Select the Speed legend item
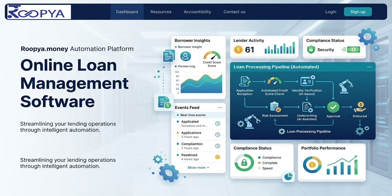This screenshot has width=392, height=196. tap(265, 168)
